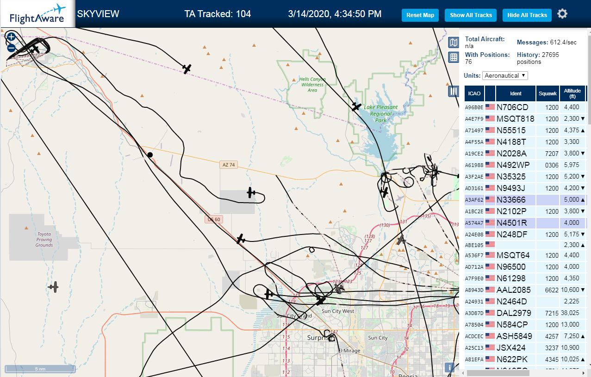Select flight AAL2085 row

point(526,290)
